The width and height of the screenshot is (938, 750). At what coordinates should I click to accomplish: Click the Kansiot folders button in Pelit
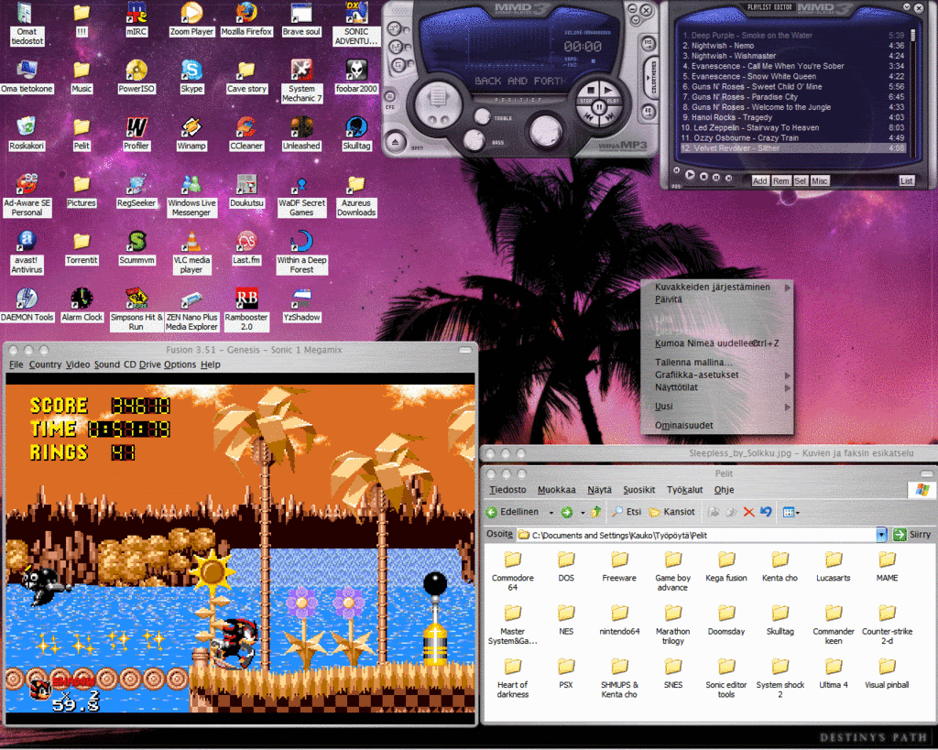(671, 512)
